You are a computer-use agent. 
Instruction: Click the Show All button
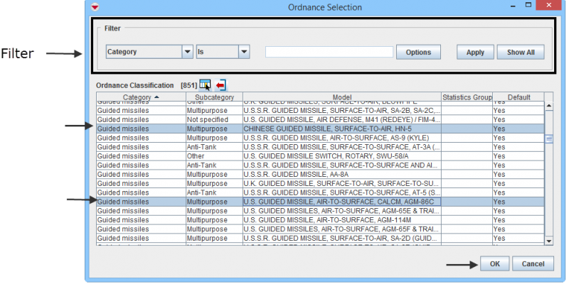click(521, 52)
